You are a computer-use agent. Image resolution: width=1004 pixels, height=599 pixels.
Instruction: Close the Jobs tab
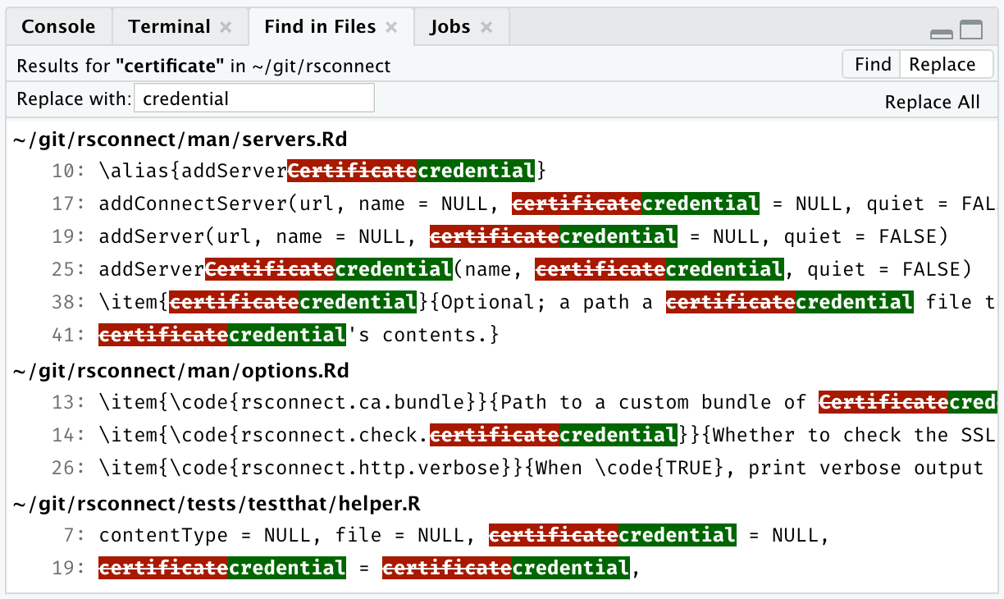coord(486,27)
